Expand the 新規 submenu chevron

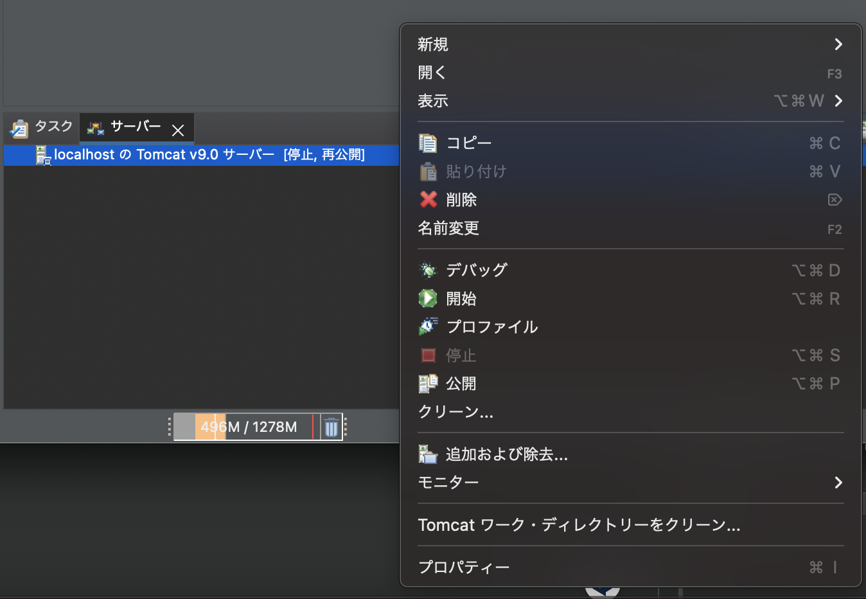click(x=838, y=44)
